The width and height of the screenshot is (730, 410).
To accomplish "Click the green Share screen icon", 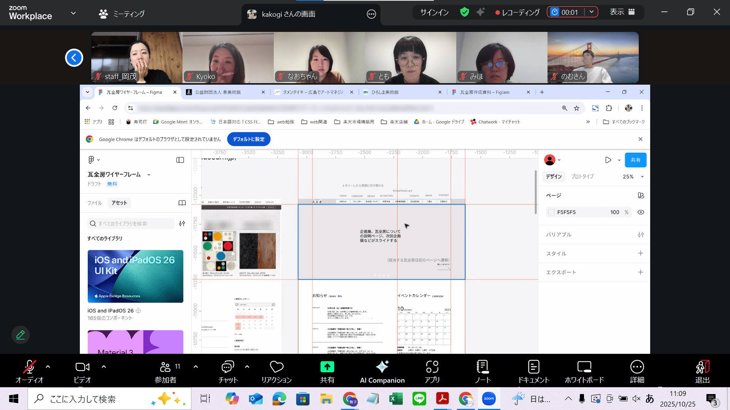I will [327, 367].
